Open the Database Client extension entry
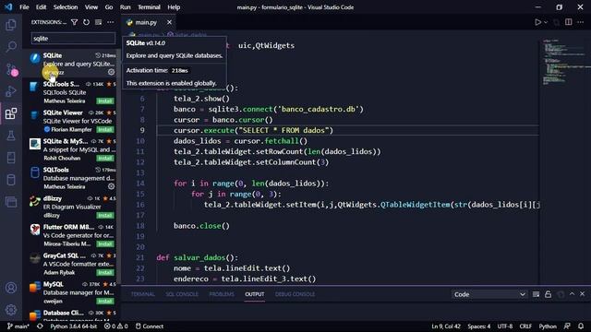591x332 pixels. tap(72, 314)
